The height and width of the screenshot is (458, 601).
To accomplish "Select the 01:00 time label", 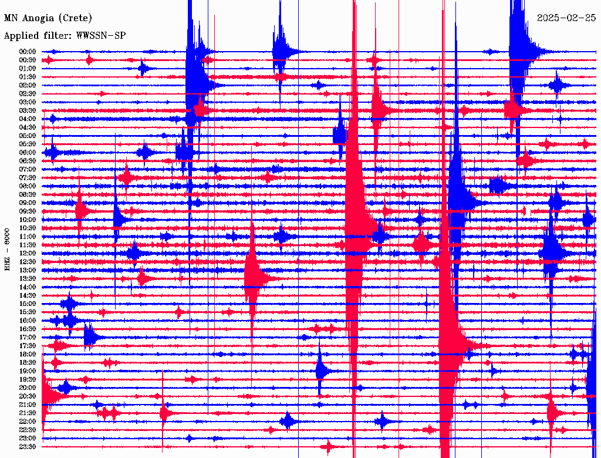I will [x=27, y=69].
